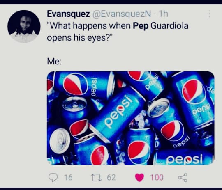Click the Evansquez display name
The image size is (222, 190).
pyautogui.click(x=69, y=14)
